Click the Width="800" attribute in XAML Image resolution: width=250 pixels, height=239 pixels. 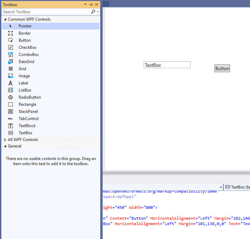point(142,207)
